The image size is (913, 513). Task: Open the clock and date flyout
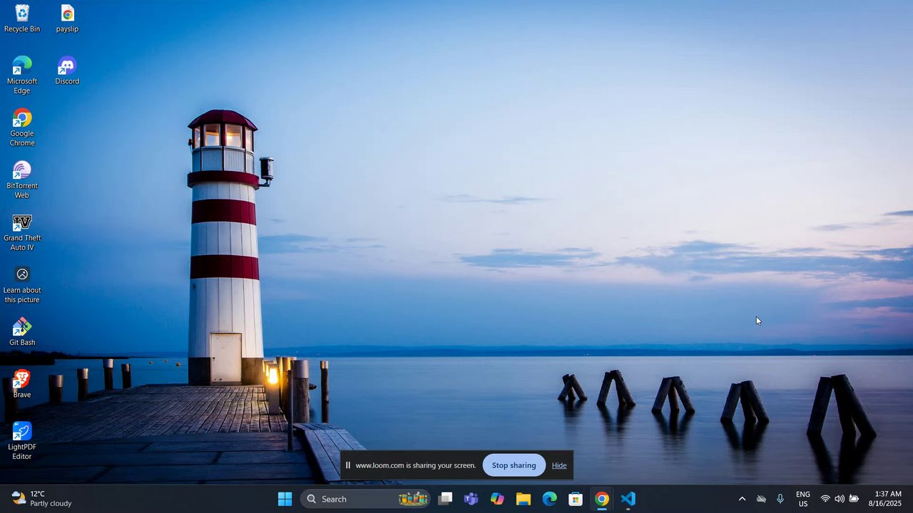click(x=887, y=499)
